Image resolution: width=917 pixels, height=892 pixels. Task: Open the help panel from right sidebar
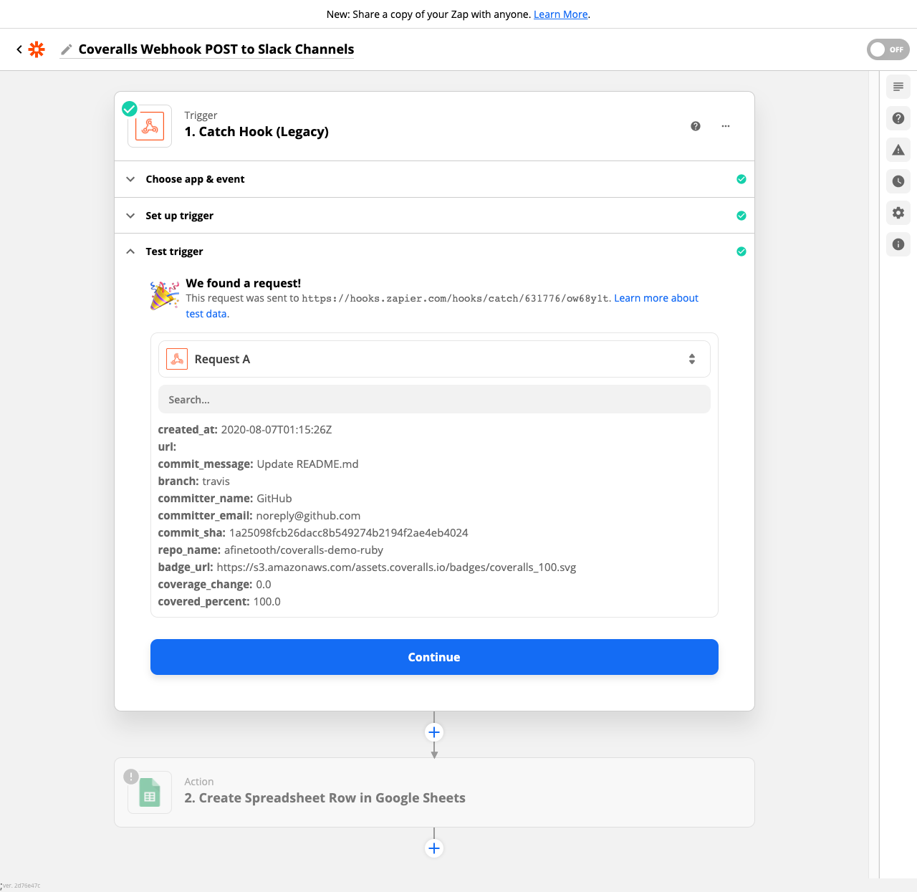point(898,118)
